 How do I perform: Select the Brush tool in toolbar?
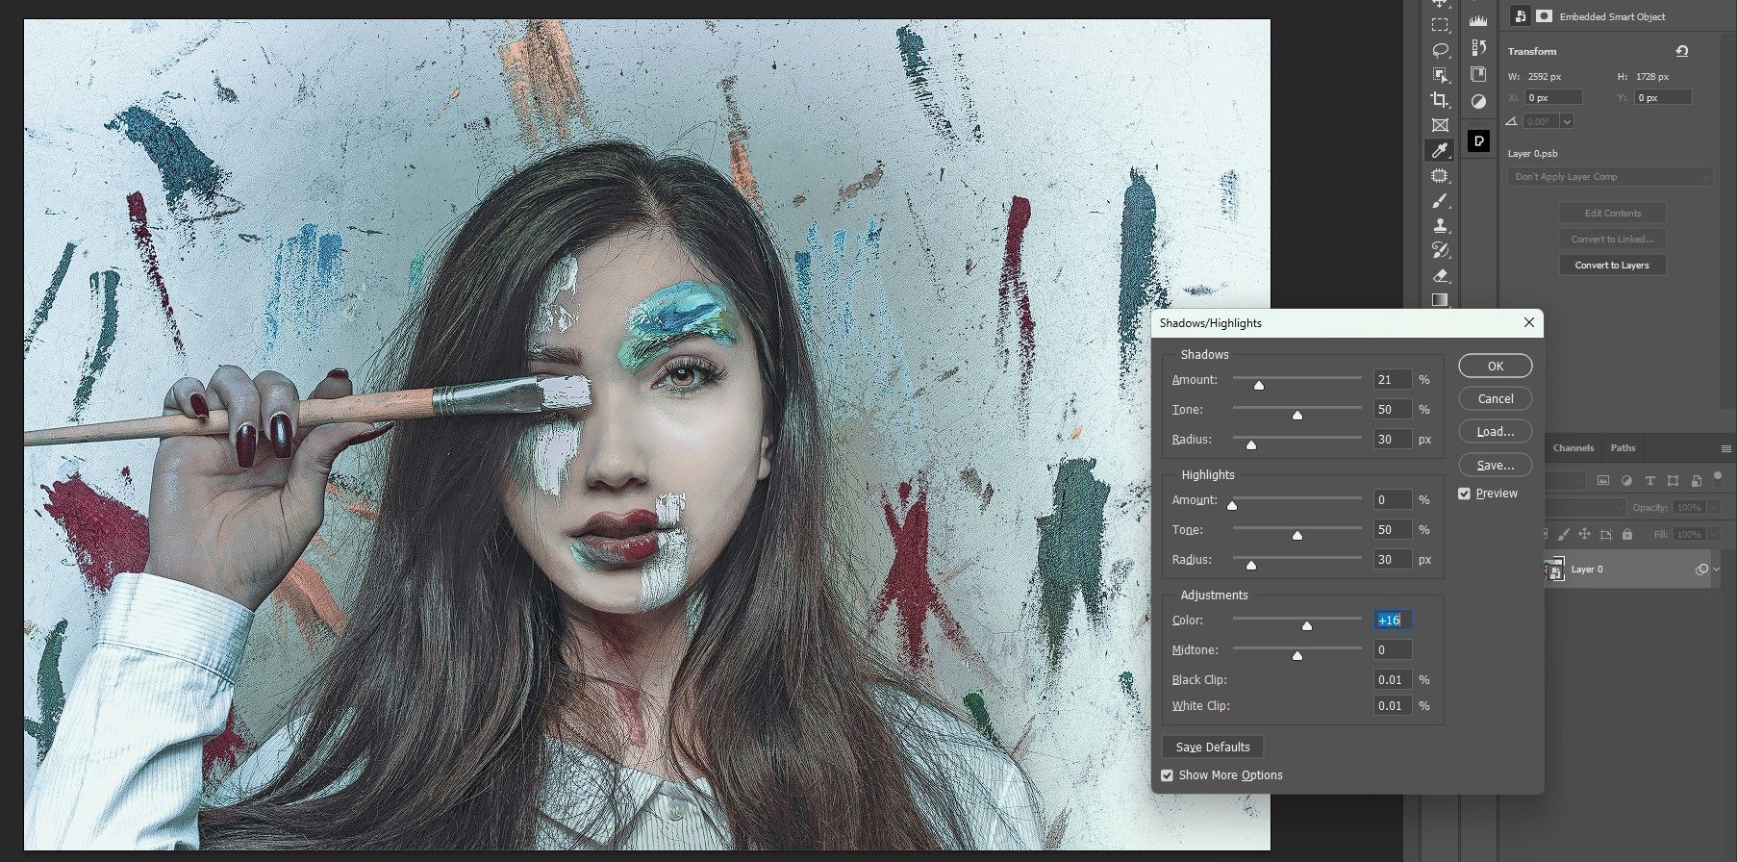pyautogui.click(x=1440, y=201)
